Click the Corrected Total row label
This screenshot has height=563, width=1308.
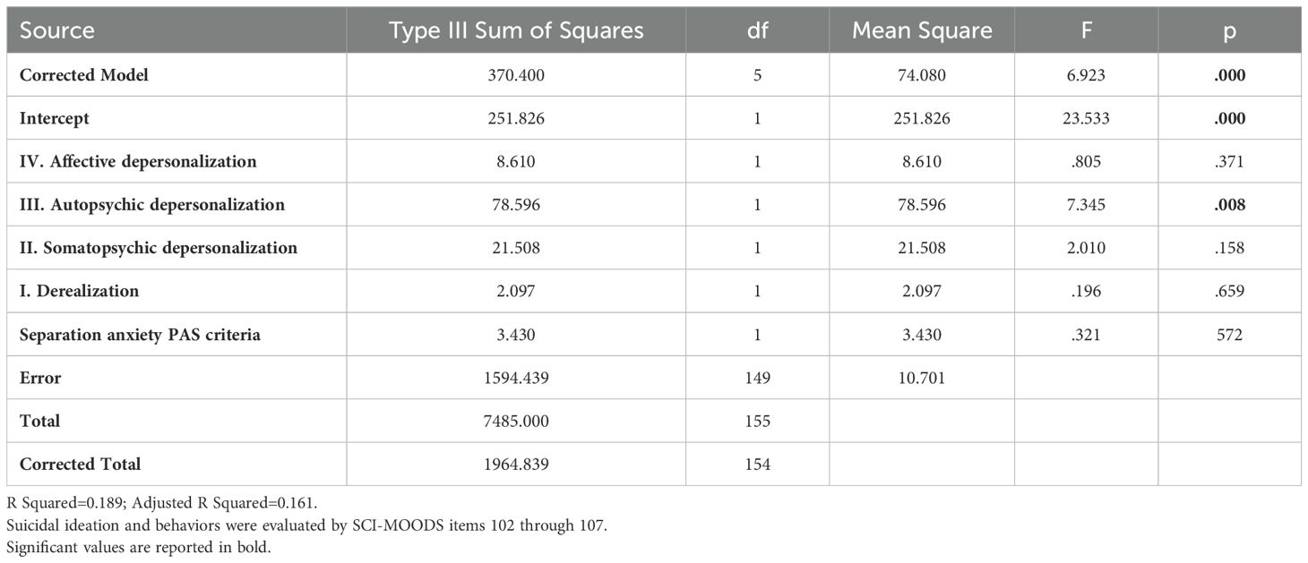[x=81, y=465]
